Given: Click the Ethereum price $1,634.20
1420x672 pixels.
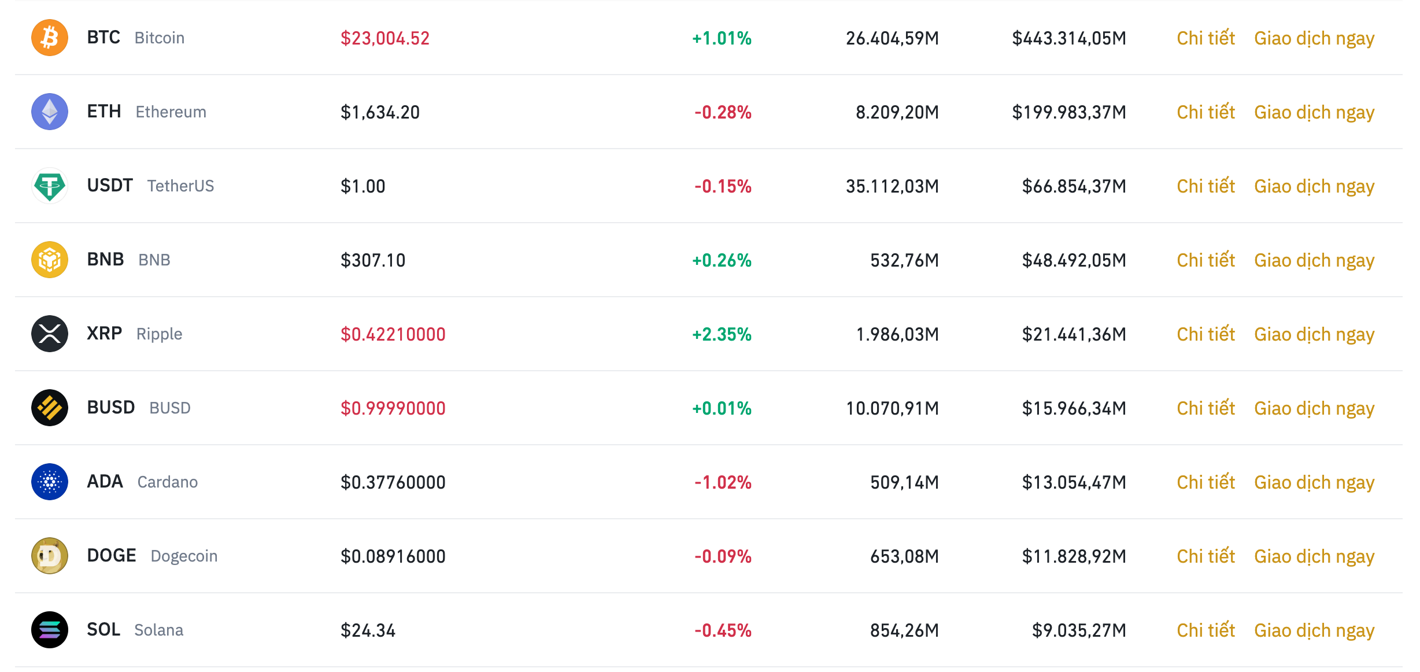Looking at the screenshot, I should 380,112.
